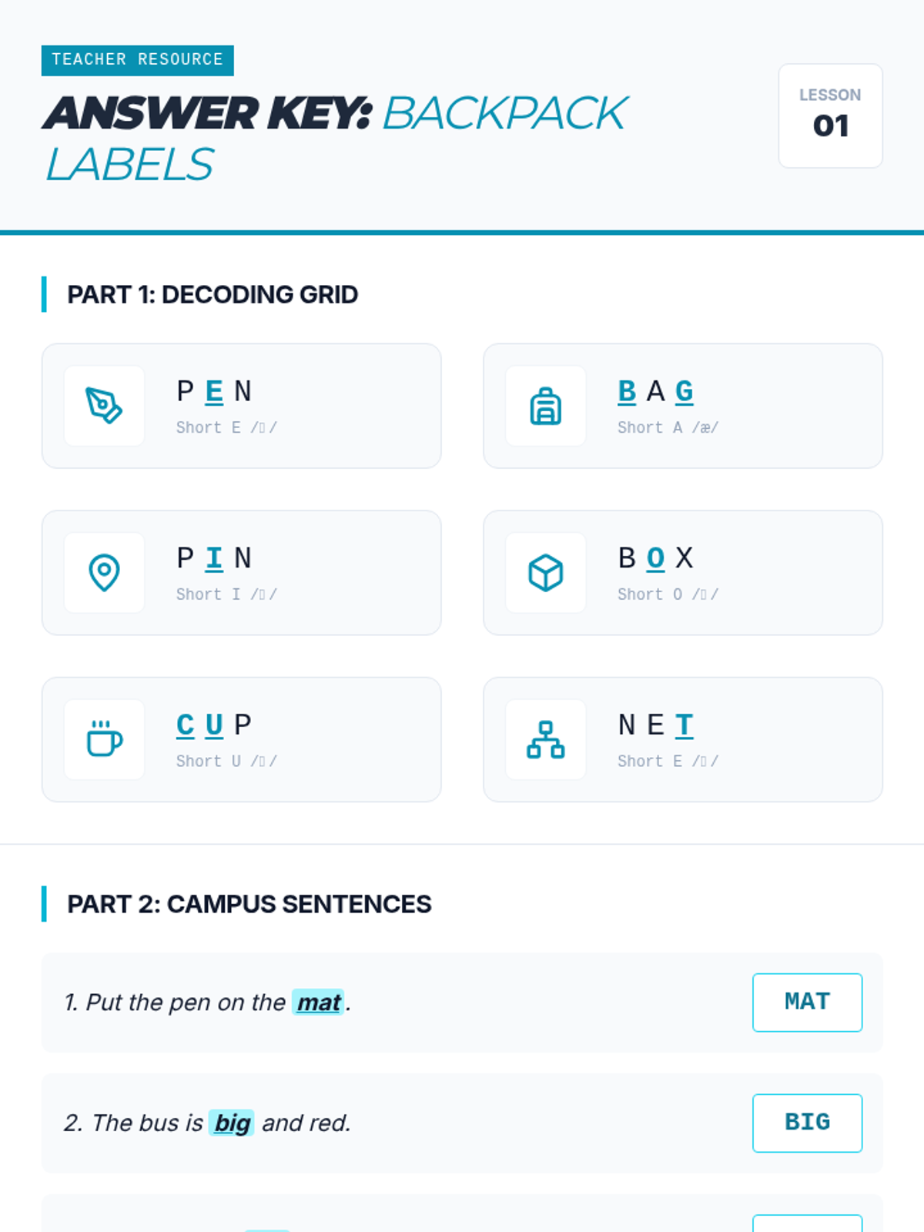This screenshot has width=924, height=1232.
Task: Click the Lesson 01 badge
Action: [830, 115]
